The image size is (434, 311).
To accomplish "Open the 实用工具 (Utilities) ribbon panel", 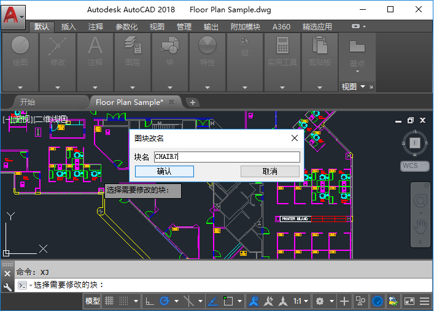I will click(x=282, y=62).
